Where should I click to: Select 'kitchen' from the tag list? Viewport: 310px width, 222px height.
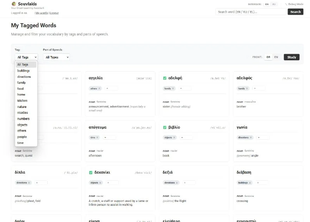(x=22, y=101)
